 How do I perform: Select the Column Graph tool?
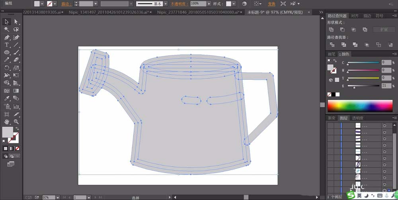point(16,106)
